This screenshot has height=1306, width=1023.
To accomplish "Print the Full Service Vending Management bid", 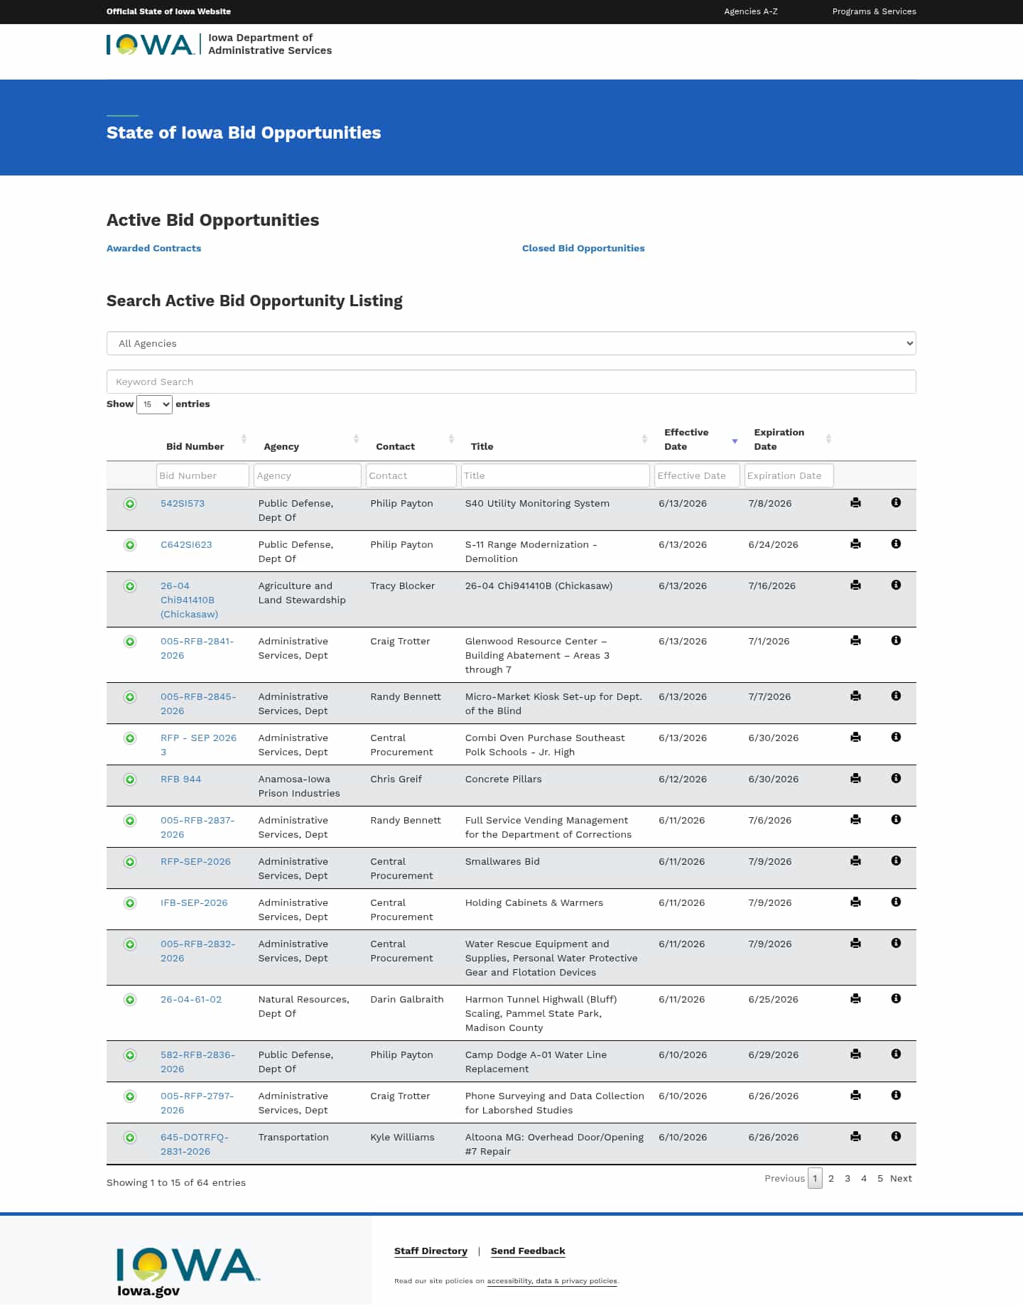I will pyautogui.click(x=855, y=820).
